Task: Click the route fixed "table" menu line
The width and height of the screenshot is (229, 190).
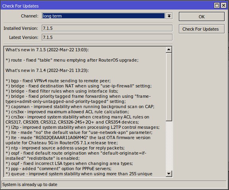Action: [72, 60]
